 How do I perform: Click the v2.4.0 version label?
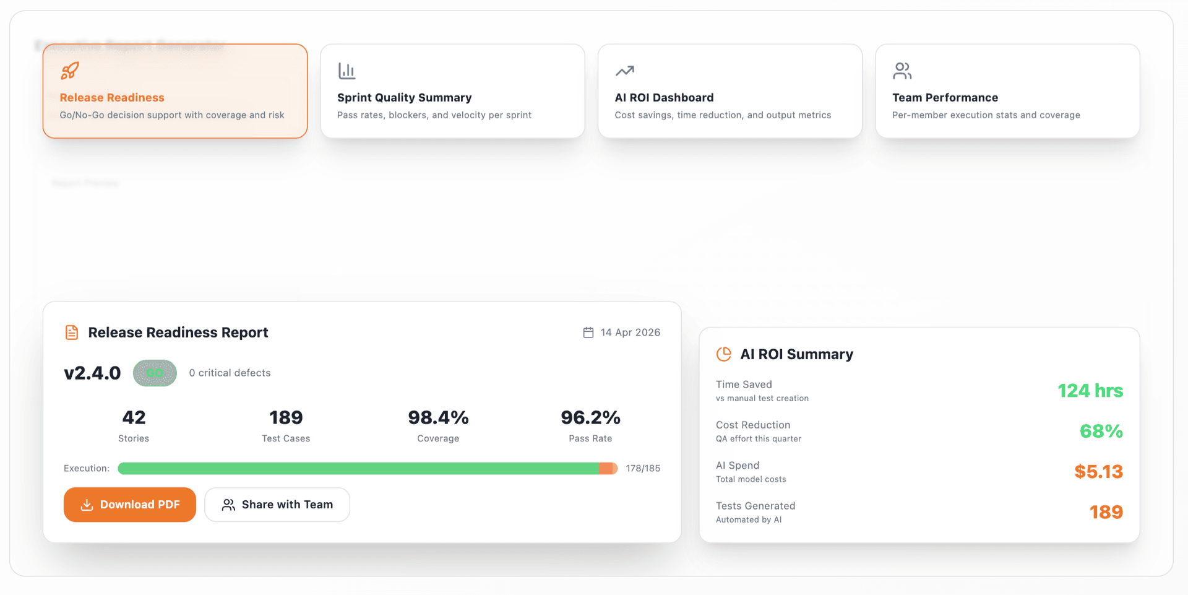[92, 373]
